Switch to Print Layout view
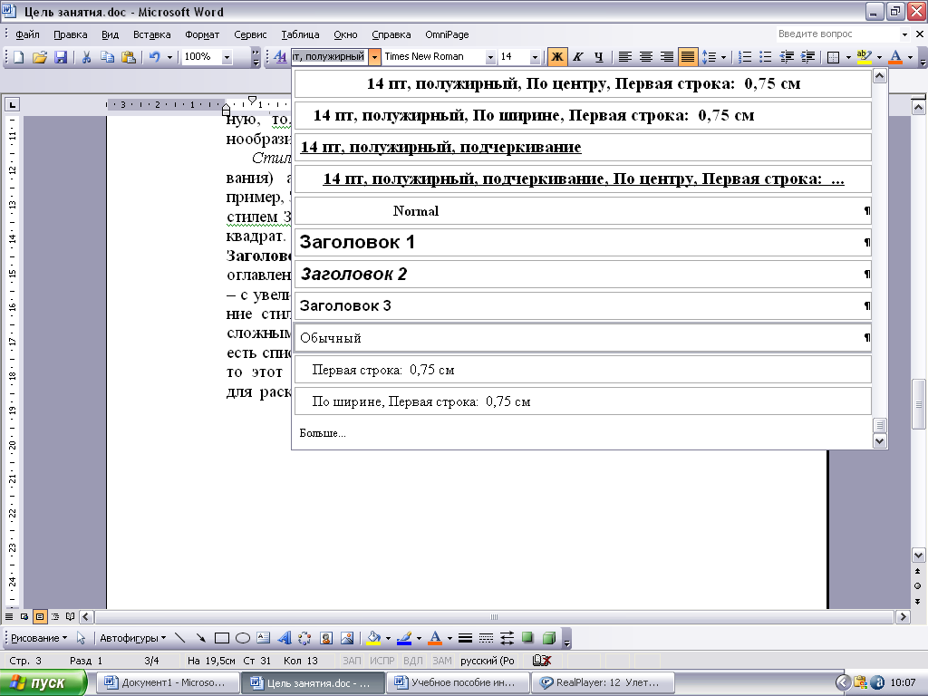Image resolution: width=928 pixels, height=696 pixels. [x=40, y=616]
